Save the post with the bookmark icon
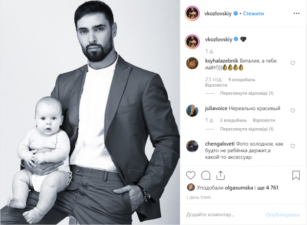Screen dimensions: 307x225 click(296, 175)
